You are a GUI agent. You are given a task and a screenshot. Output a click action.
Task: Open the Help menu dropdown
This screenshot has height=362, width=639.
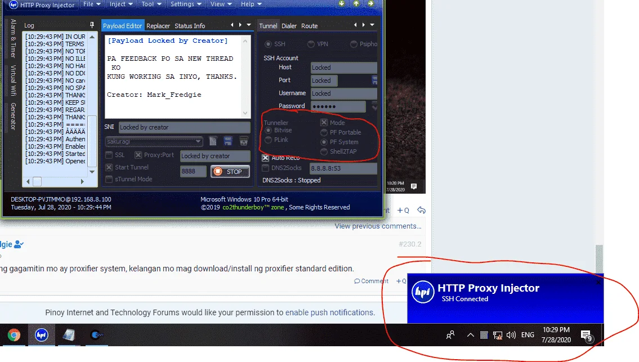[x=251, y=4]
